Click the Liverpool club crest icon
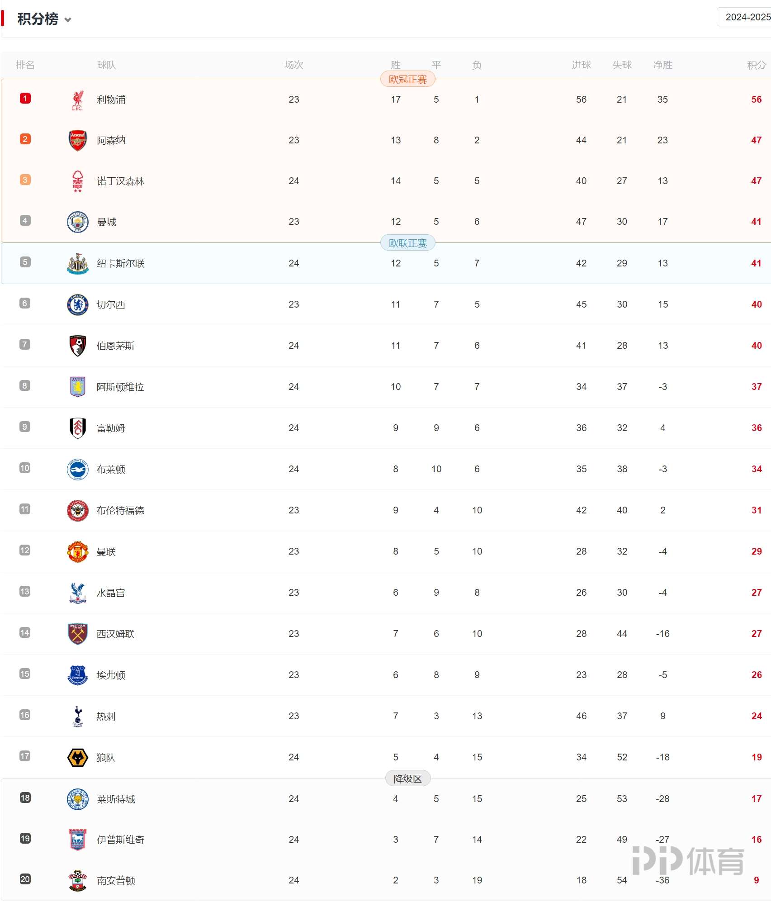771x902 pixels. [77, 100]
